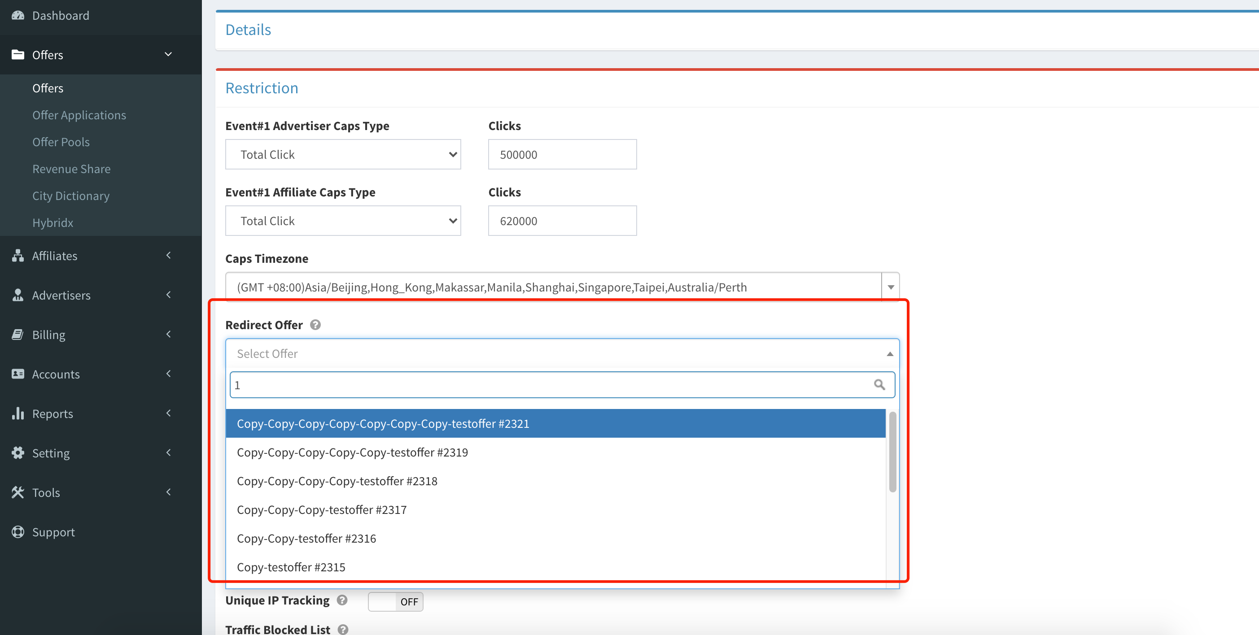1259x635 pixels.
Task: Go to Offer Pools
Action: pyautogui.click(x=61, y=142)
